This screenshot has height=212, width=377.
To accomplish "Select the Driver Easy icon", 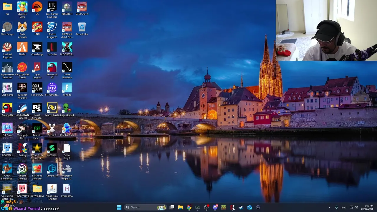I will [x=52, y=170].
